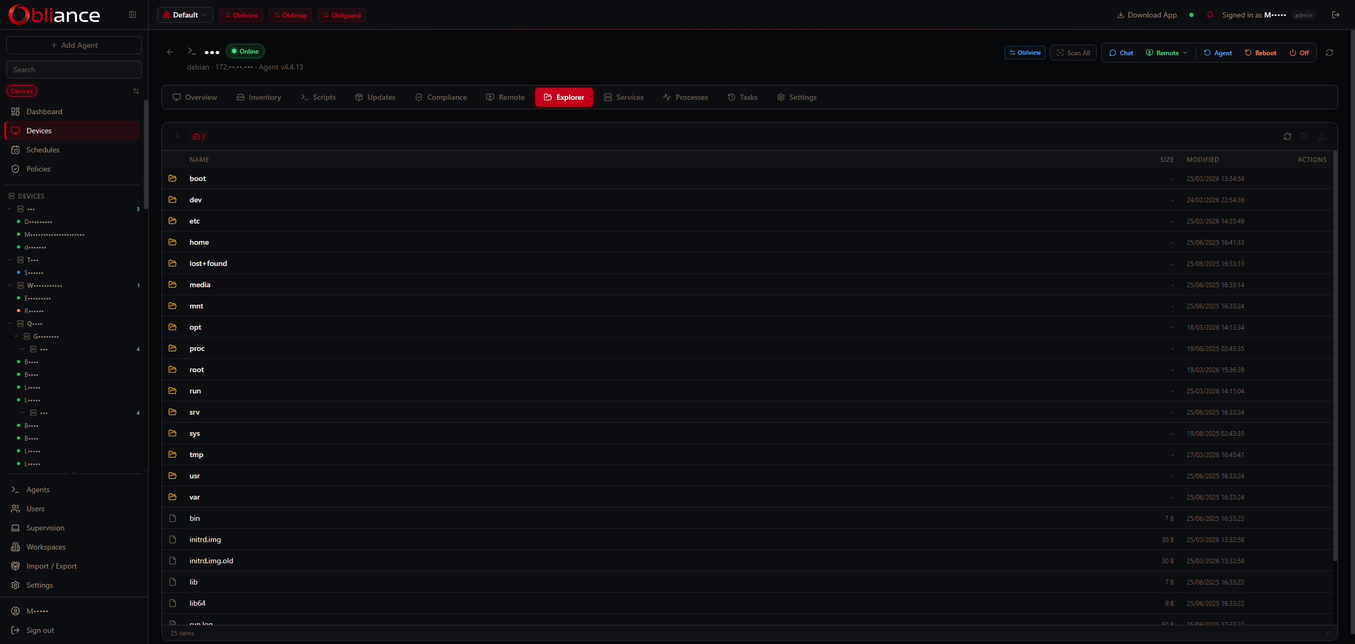This screenshot has width=1355, height=644.
Task: Click the Scan All icon button
Action: coord(1073,53)
